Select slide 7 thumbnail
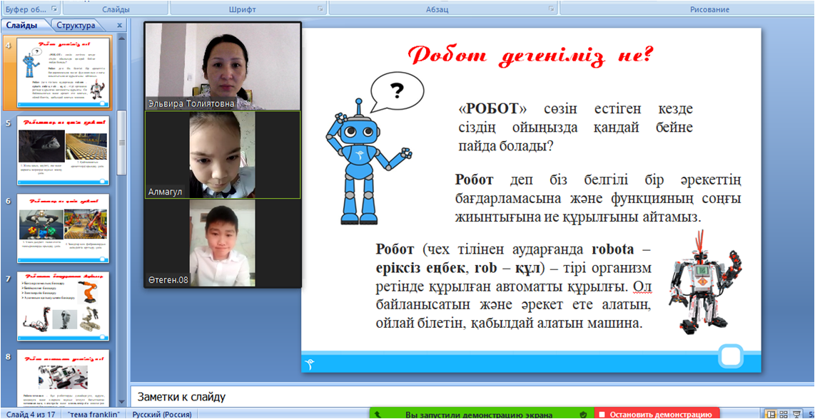Viewport: 815px width, 419px height. pyautogui.click(x=63, y=306)
